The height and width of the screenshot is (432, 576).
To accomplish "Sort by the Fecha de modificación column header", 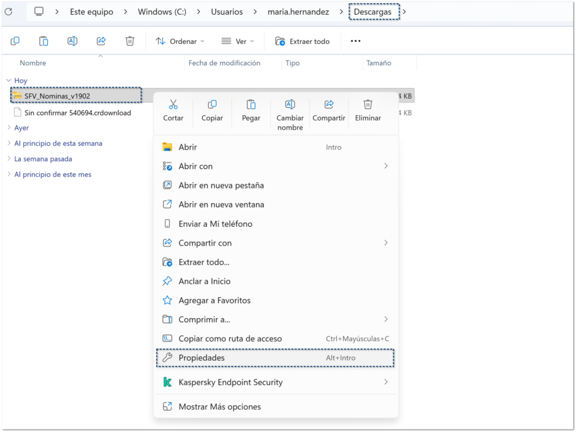I will [x=224, y=63].
